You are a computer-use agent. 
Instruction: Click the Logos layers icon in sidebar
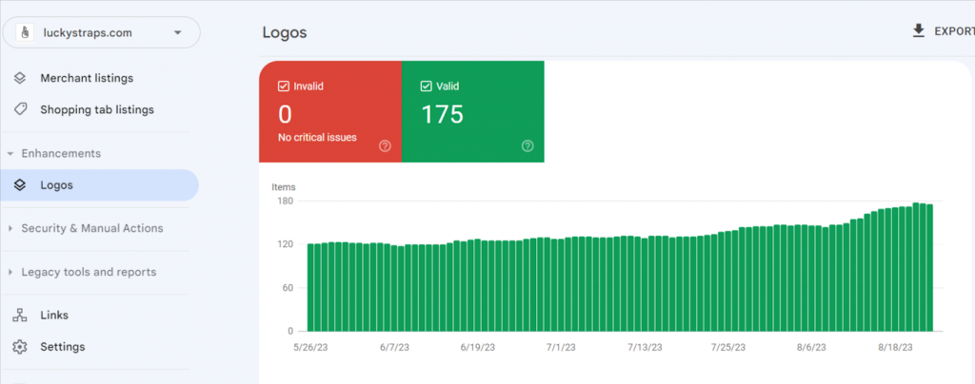(20, 184)
